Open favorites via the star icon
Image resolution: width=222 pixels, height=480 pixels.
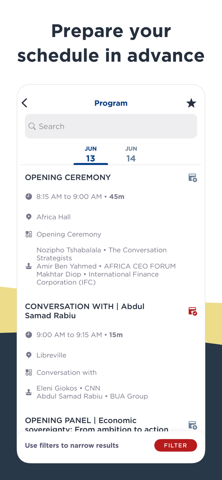(191, 103)
